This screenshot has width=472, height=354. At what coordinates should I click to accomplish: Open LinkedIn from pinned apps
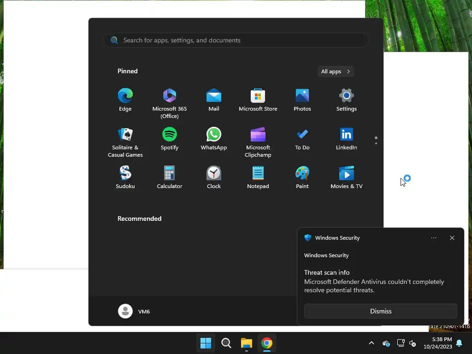coord(347,139)
